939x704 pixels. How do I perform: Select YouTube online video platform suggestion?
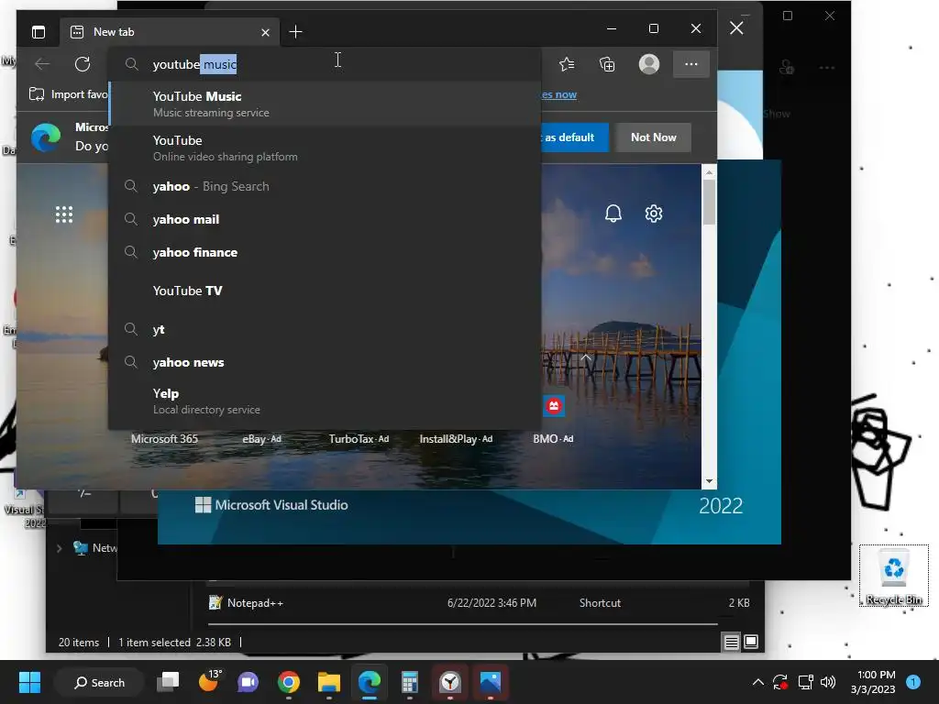(x=325, y=148)
